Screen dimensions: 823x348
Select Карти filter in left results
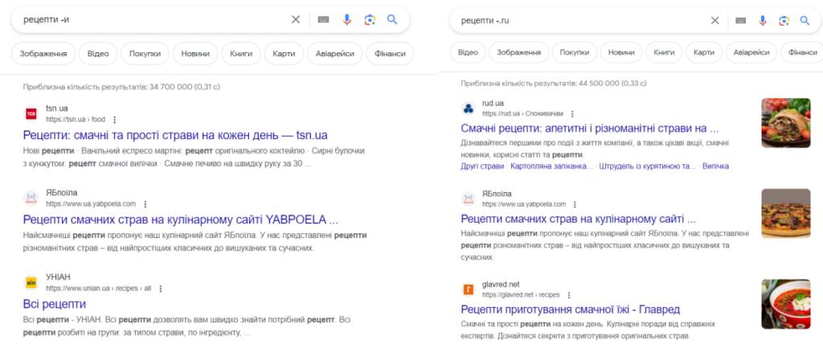pyautogui.click(x=284, y=54)
